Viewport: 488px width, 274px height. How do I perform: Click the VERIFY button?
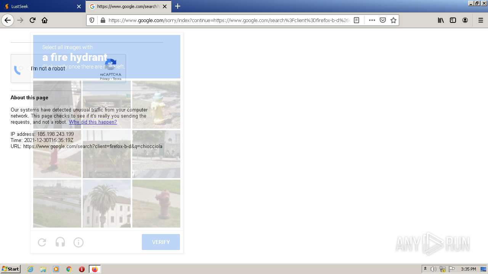point(161,242)
